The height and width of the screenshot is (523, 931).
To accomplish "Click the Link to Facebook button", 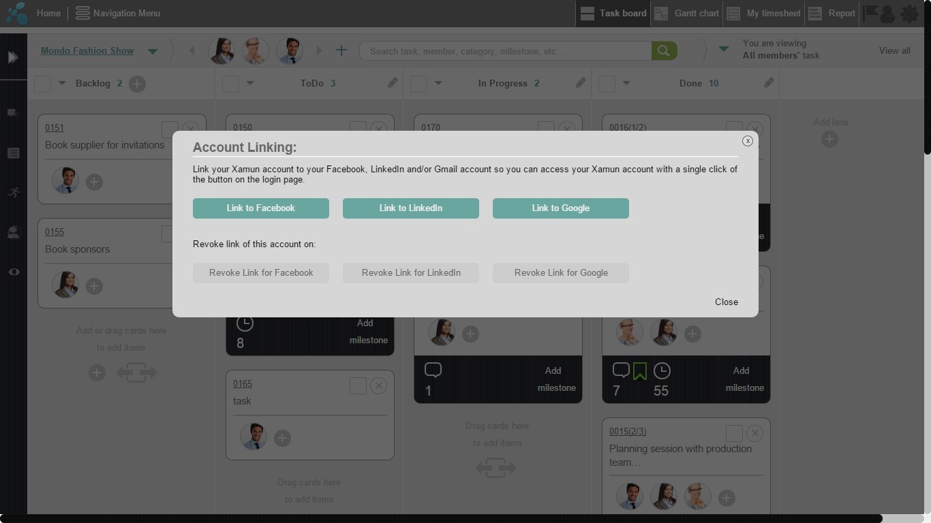I will (x=261, y=208).
